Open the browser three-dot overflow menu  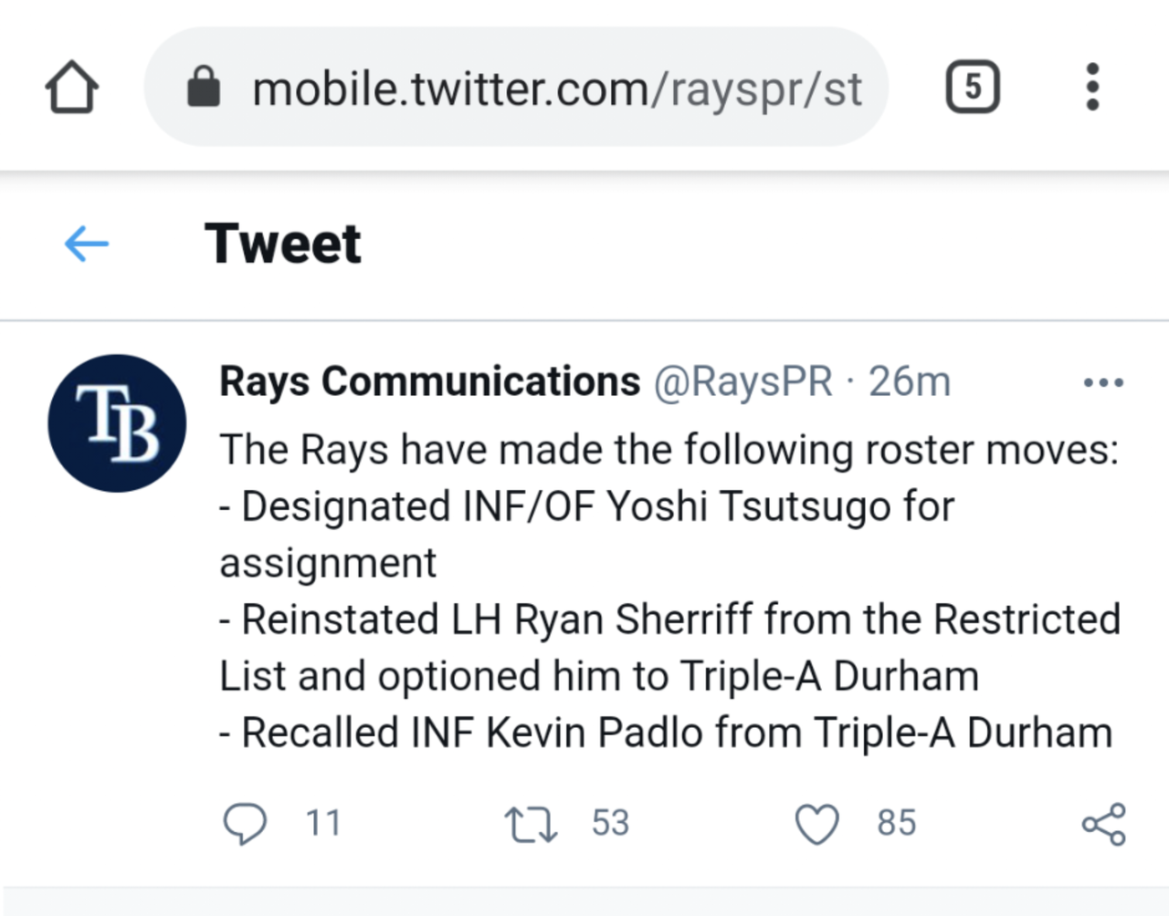1092,88
